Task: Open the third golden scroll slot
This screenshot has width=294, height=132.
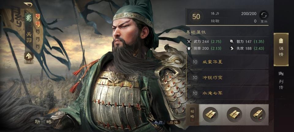Action: click(258, 115)
